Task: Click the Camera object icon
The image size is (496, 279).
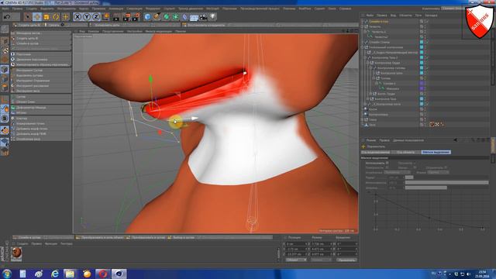Action: [203, 17]
